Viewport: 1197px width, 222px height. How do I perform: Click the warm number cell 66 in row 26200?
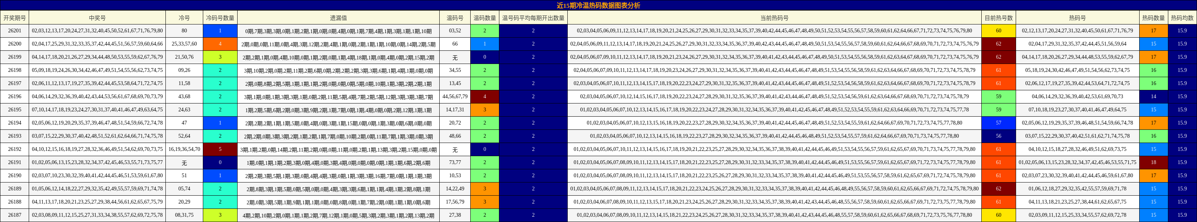point(455,44)
